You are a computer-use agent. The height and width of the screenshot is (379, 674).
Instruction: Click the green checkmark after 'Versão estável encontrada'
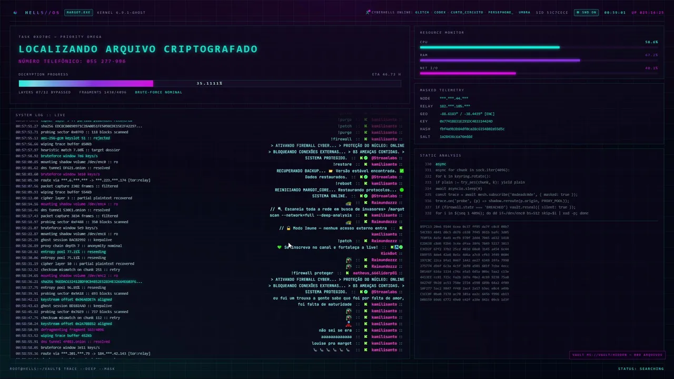pyautogui.click(x=402, y=171)
